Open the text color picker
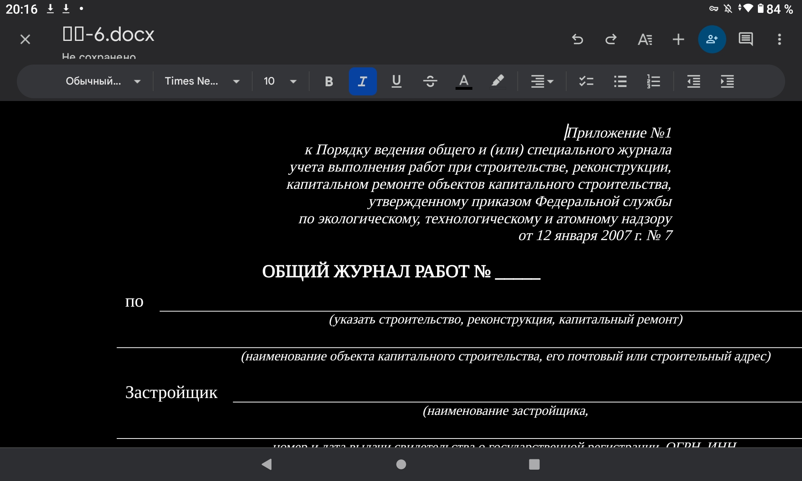The image size is (802, 481). pyautogui.click(x=464, y=81)
